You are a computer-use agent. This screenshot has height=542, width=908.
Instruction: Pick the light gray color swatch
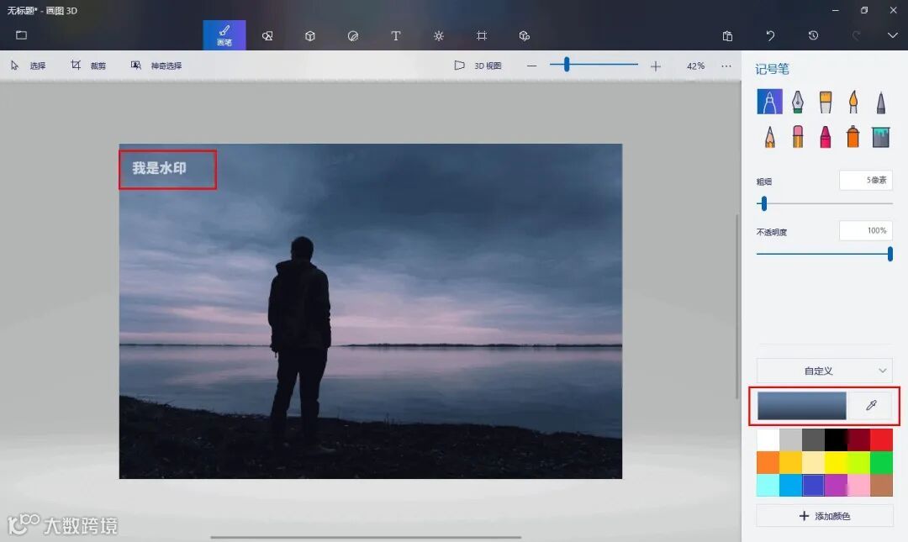coord(790,439)
